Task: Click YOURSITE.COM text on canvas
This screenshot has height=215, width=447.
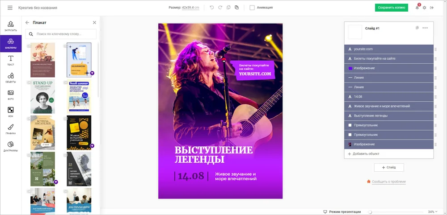Action: (x=255, y=74)
